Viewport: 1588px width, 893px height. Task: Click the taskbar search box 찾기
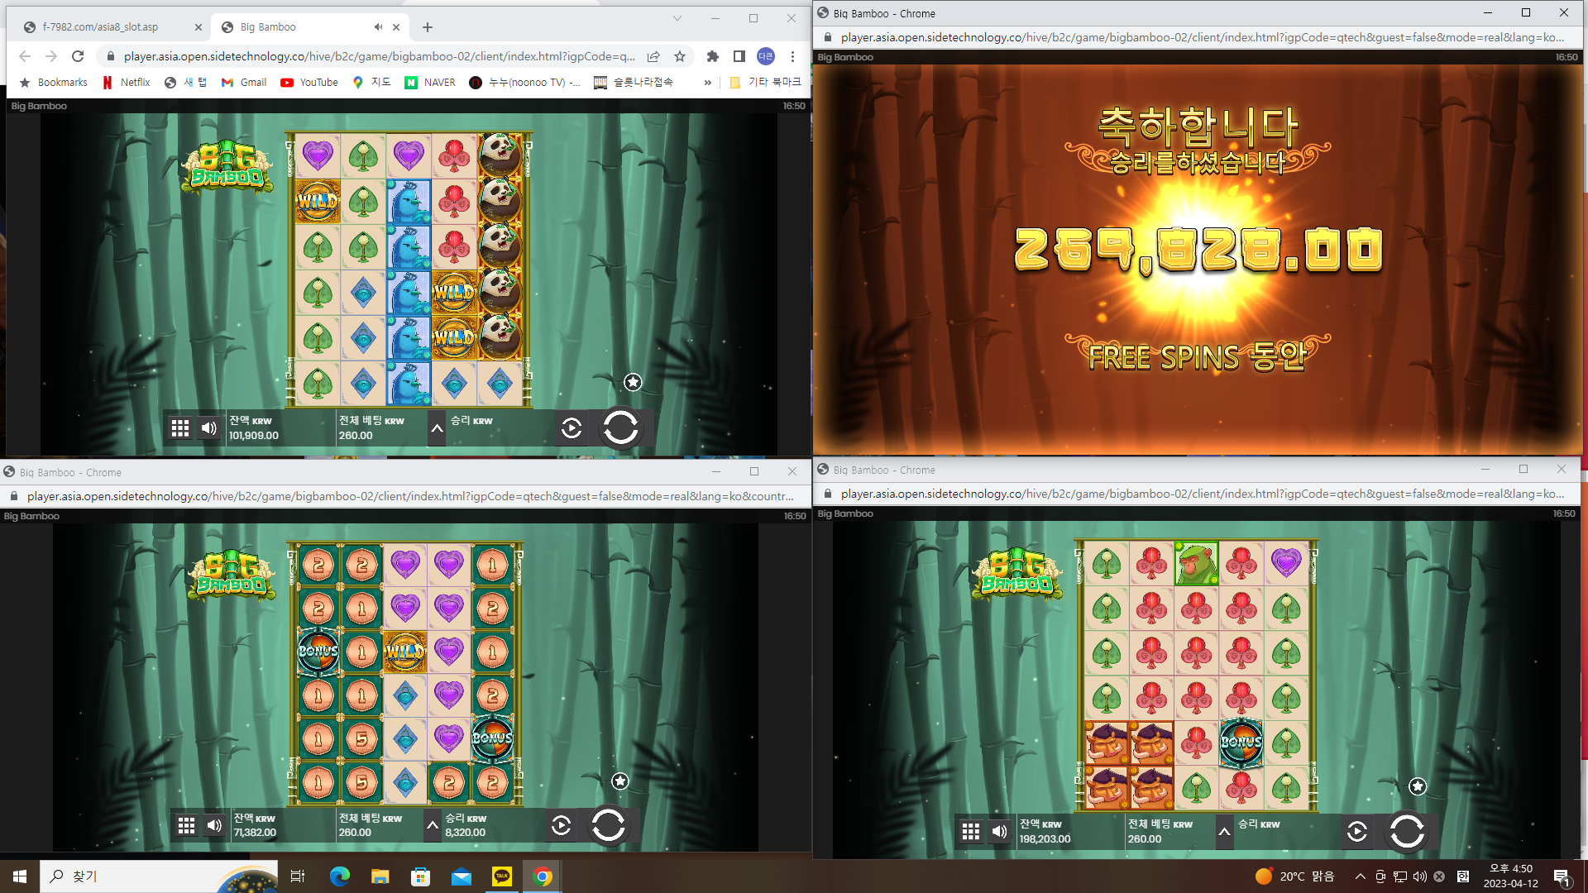(157, 876)
